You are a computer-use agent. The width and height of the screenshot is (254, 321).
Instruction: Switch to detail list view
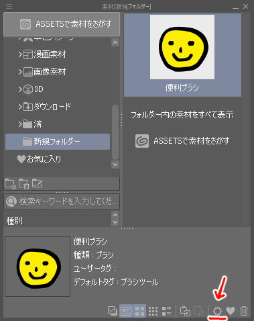click(166, 311)
